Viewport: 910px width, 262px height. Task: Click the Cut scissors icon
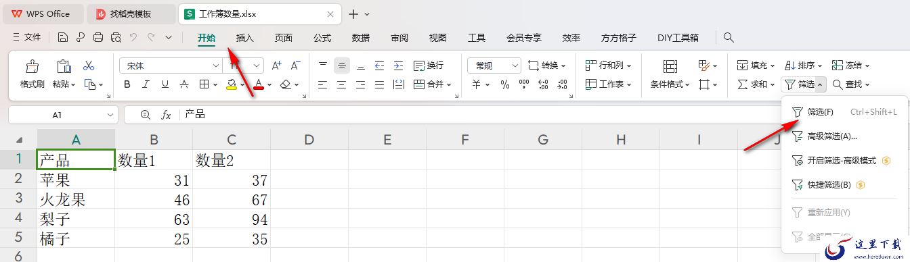(x=89, y=65)
